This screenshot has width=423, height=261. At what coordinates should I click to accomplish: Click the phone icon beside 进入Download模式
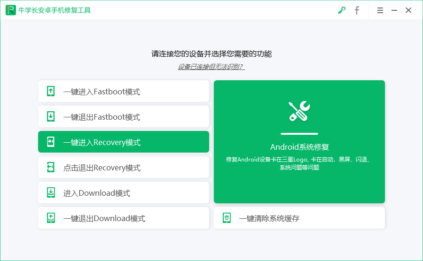(51, 193)
